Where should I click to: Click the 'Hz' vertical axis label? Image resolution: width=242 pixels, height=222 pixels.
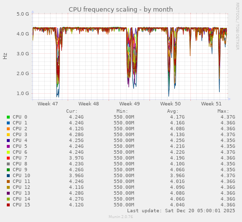tap(5, 56)
